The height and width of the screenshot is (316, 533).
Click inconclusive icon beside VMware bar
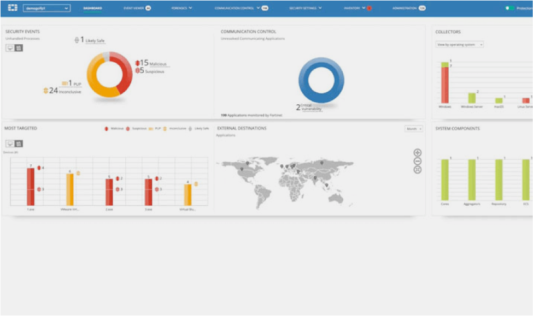[78, 173]
